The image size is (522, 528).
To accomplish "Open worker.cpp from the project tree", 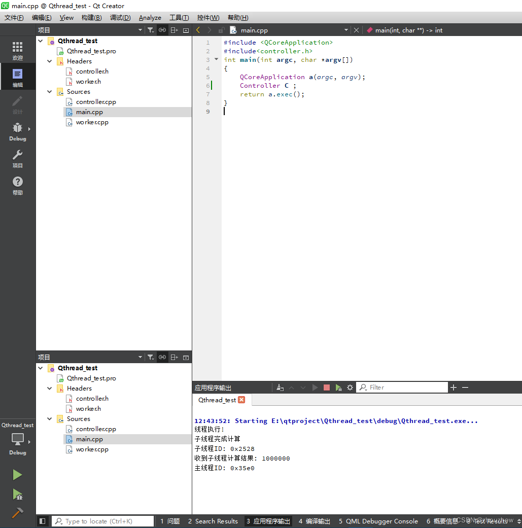I will point(91,122).
